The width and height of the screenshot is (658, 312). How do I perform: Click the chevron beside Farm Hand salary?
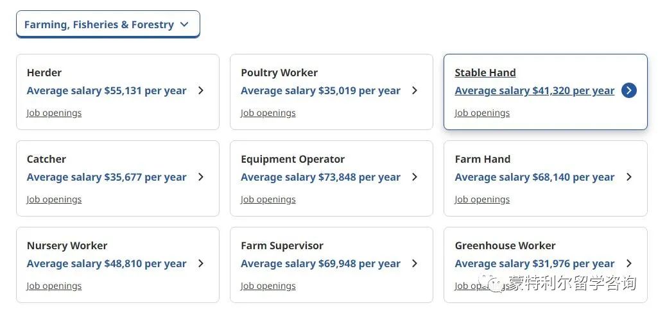coord(629,177)
